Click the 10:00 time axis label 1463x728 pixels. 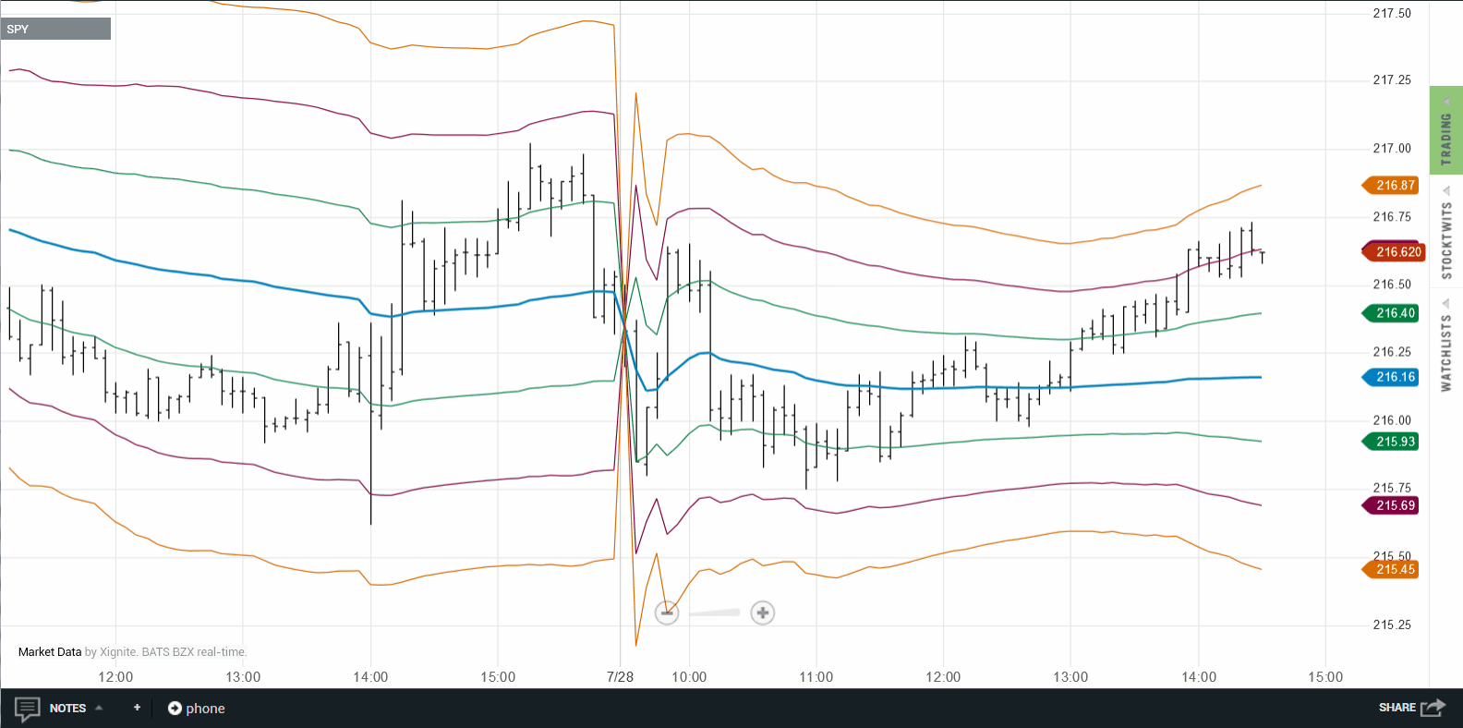pyautogui.click(x=689, y=676)
